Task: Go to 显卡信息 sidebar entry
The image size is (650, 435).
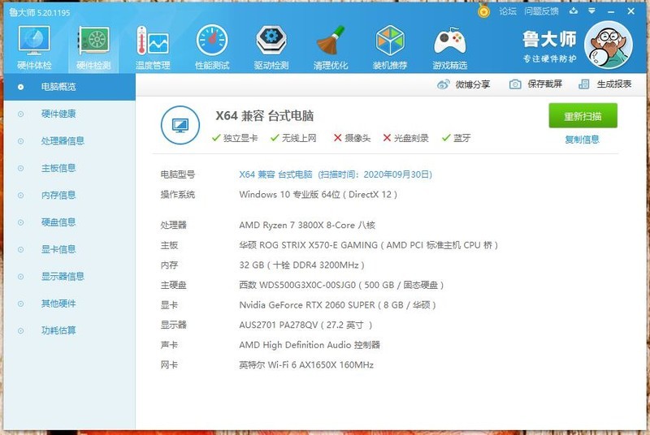Action: (x=58, y=249)
